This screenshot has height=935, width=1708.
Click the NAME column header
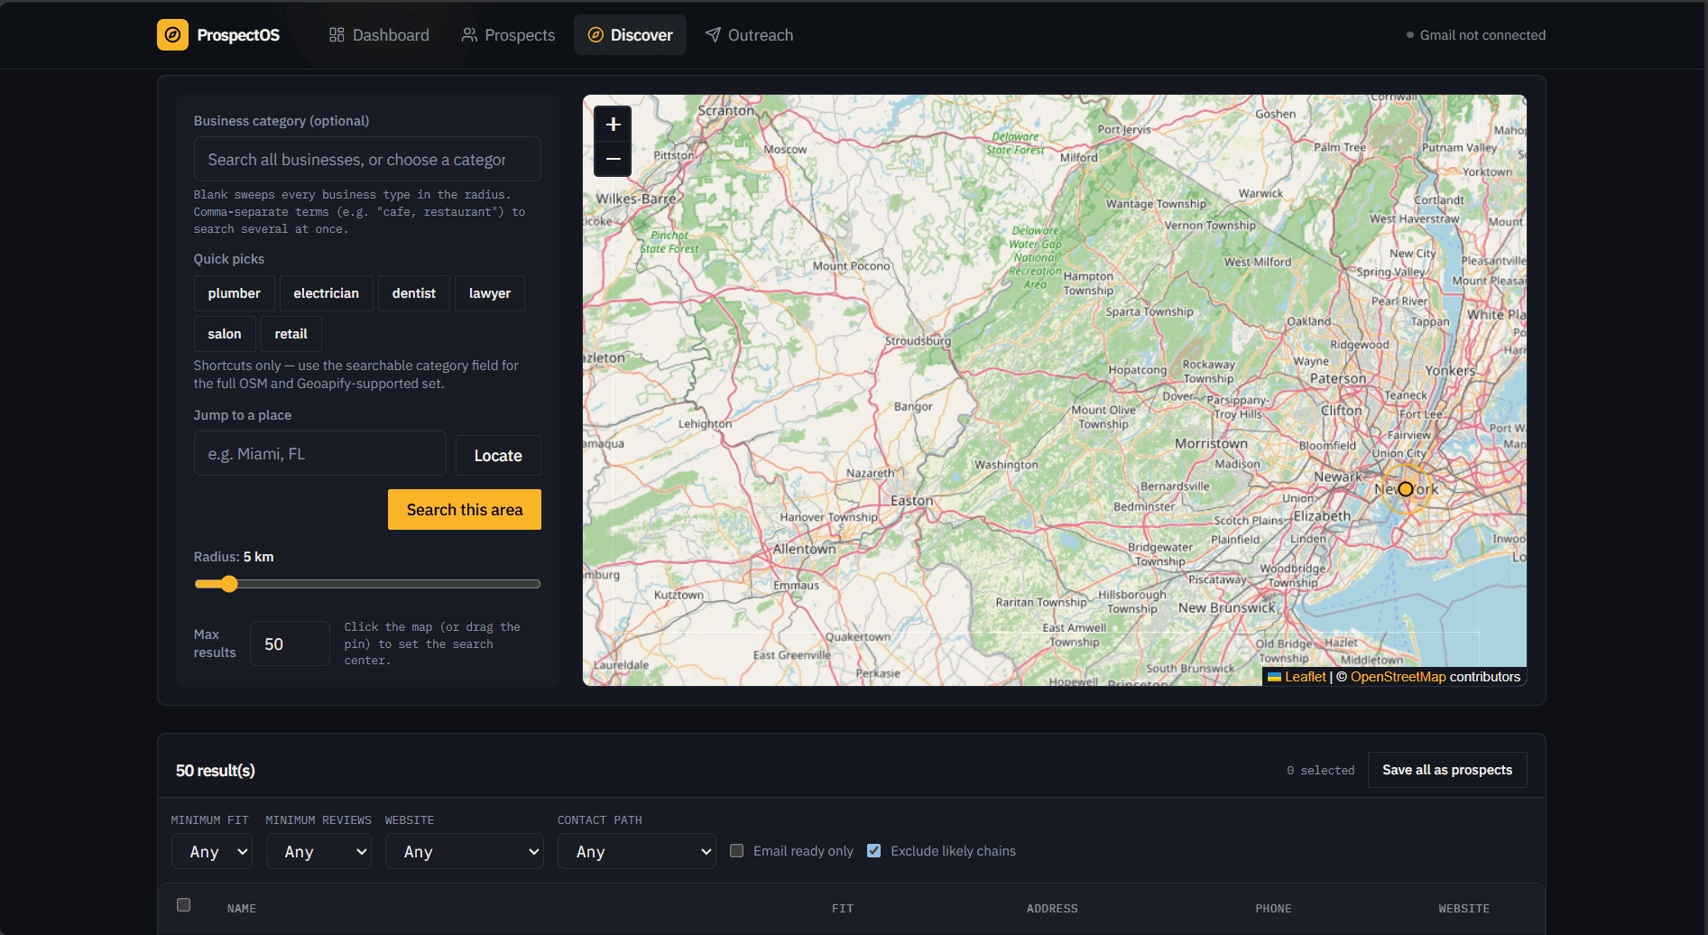(x=242, y=909)
